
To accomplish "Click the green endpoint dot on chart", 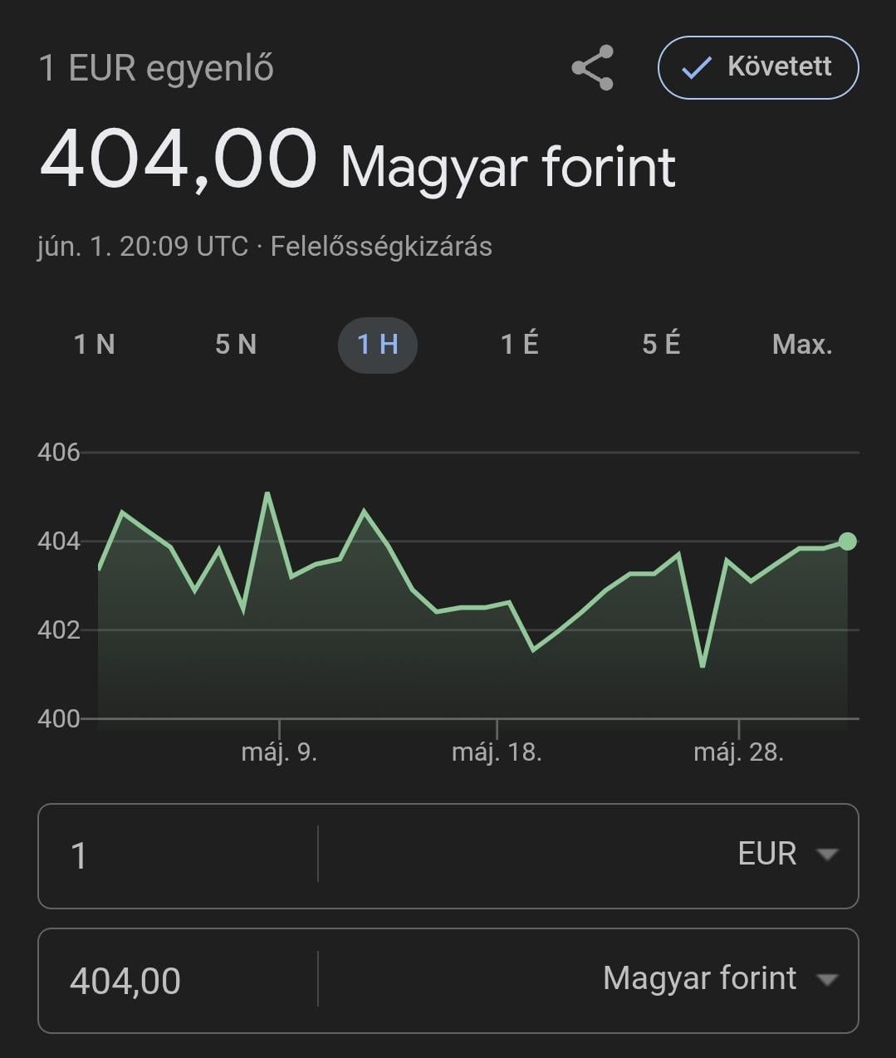I will click(x=847, y=541).
